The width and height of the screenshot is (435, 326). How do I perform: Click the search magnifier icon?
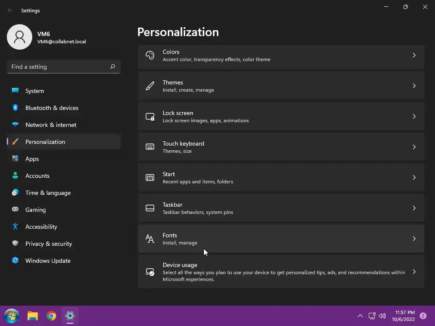coord(113,67)
